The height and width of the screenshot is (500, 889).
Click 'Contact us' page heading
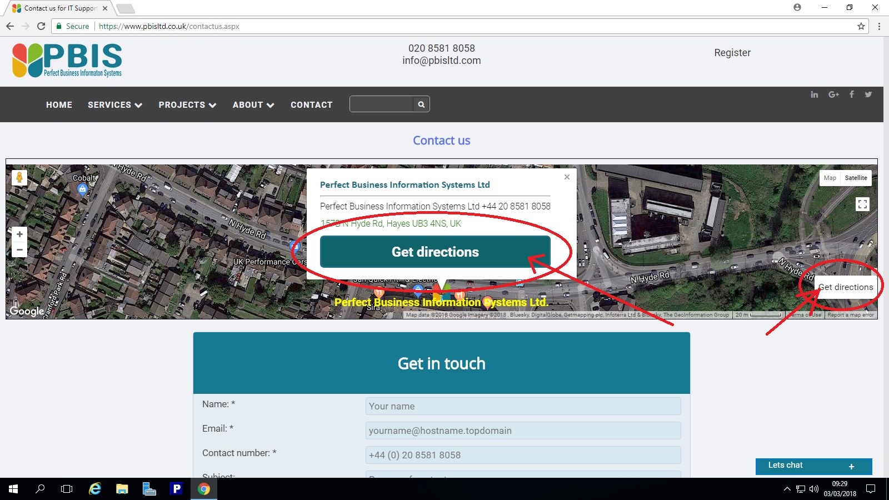coord(442,141)
